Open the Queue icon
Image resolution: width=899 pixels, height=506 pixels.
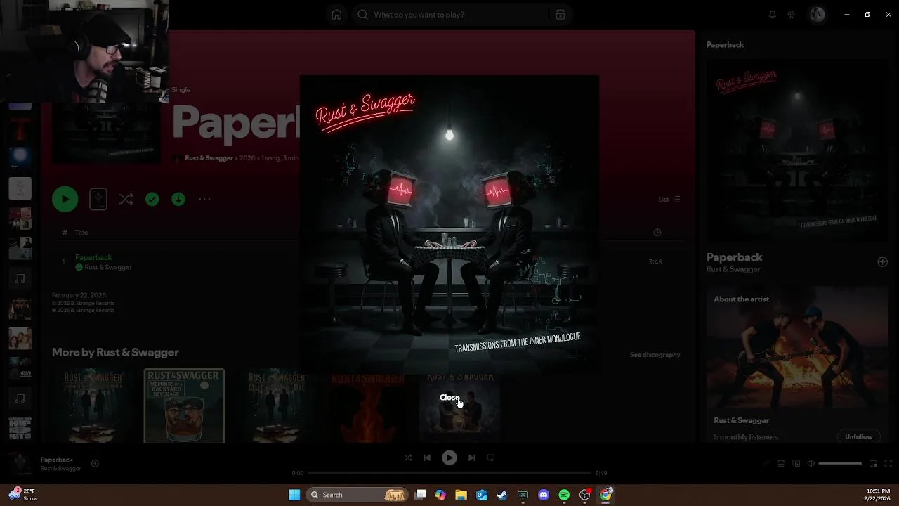coord(780,464)
